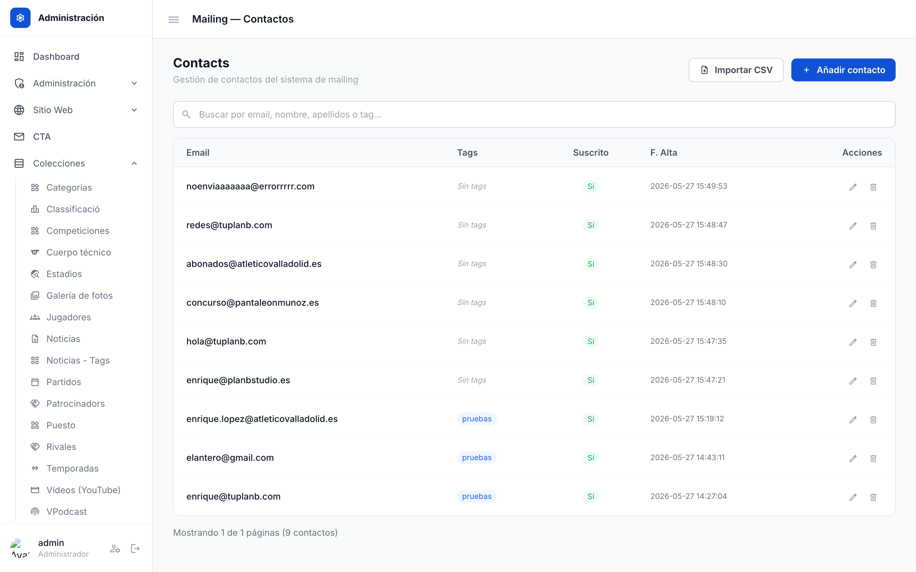Click the Email column header
This screenshot has height=572, width=916.
tap(198, 153)
